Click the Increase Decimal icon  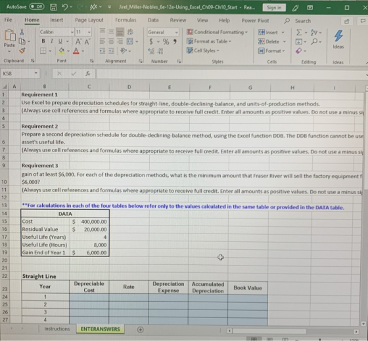pos(151,51)
